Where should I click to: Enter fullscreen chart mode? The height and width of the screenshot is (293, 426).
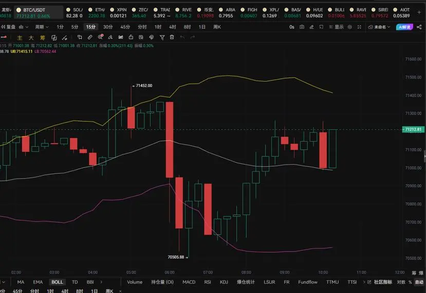coord(359,27)
